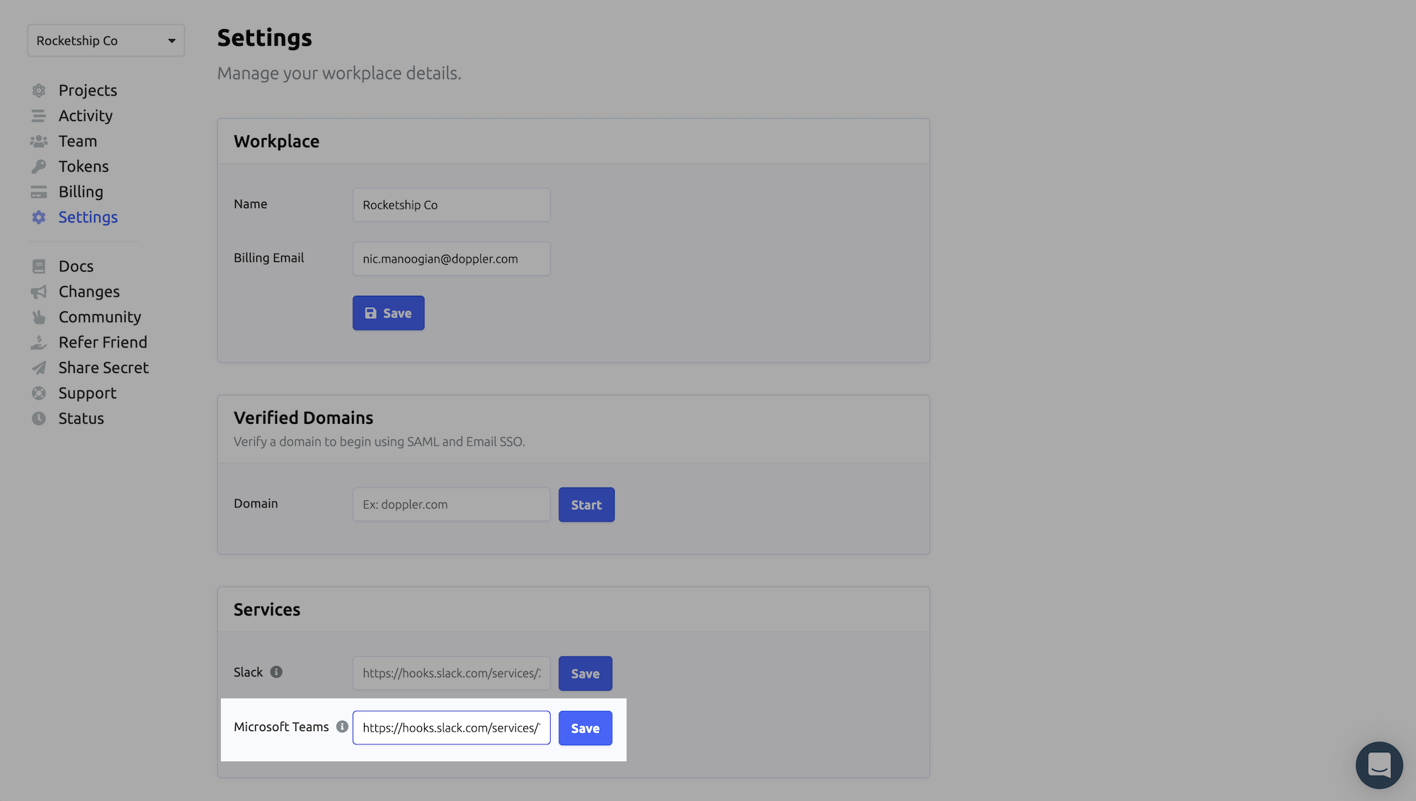Screen dimensions: 1416x801
Task: Click the Projects cog icon in sidebar
Action: tap(39, 91)
